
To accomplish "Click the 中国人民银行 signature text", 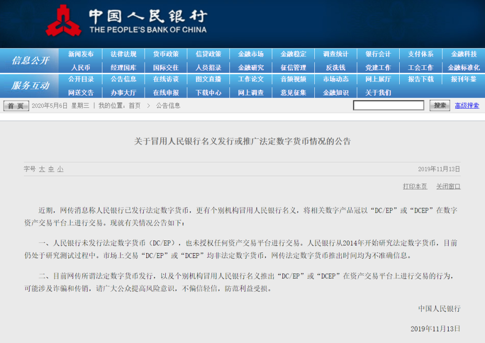I will [439, 309].
